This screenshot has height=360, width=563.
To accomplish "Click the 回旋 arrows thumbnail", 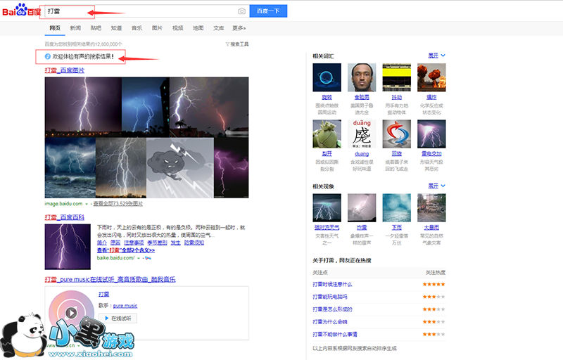I will 397,134.
